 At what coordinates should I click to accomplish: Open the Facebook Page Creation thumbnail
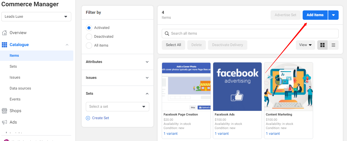(x=186, y=87)
